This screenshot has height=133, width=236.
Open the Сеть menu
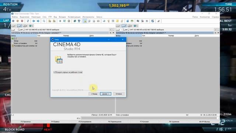point(44,17)
